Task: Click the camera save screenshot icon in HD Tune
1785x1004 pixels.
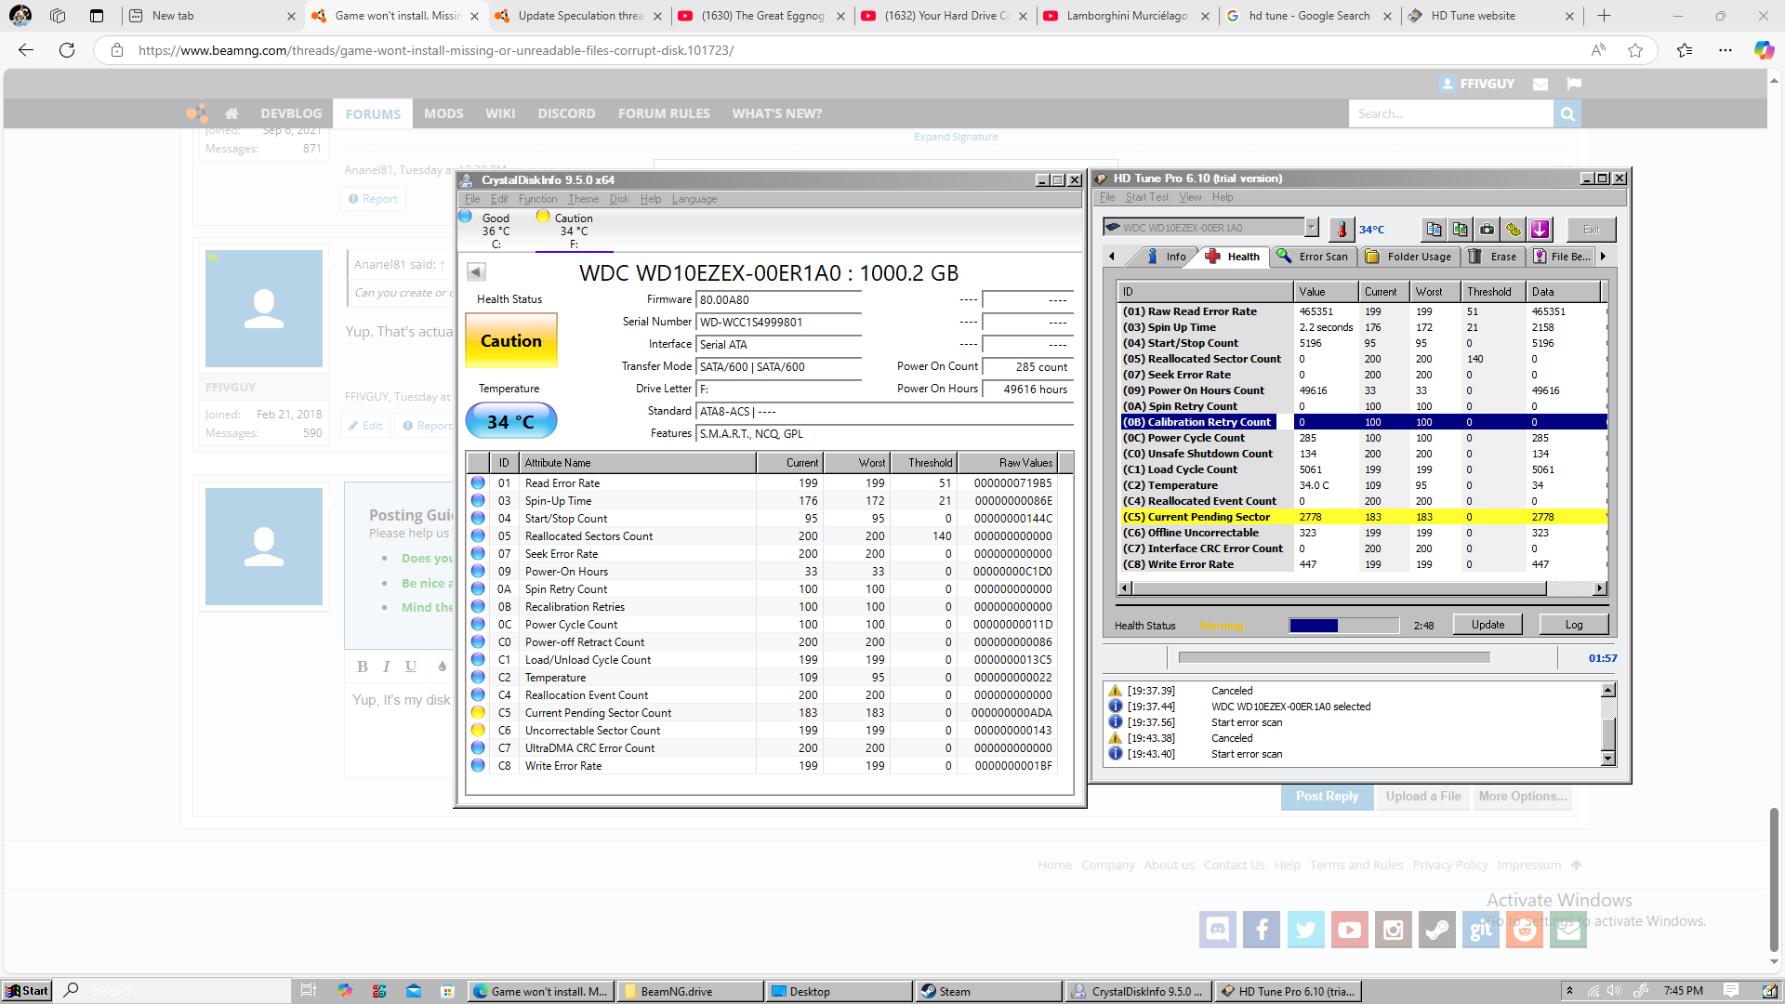Action: 1487,229
